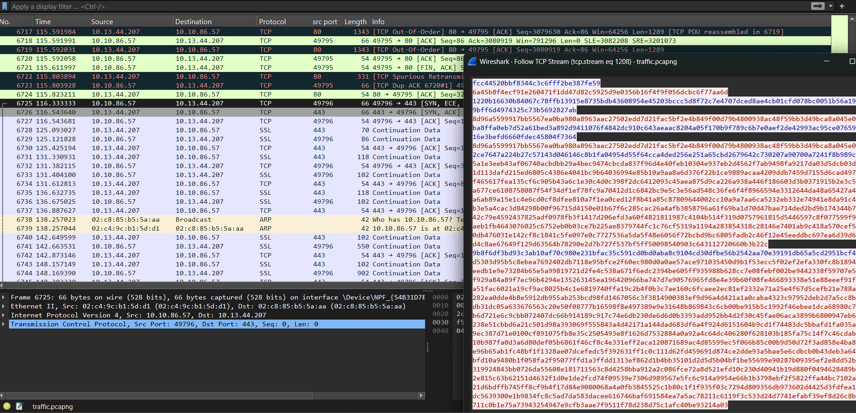Image resolution: width=856 pixels, height=413 pixels.
Task: Expand Internet Protocol Version 4 row
Action: (x=4, y=315)
